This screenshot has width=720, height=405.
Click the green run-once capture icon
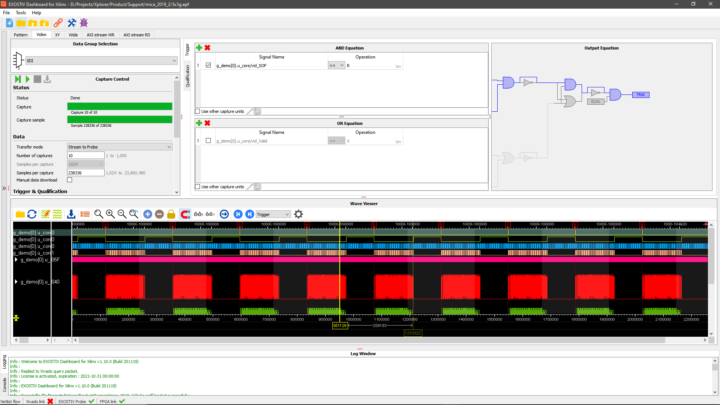[18, 79]
